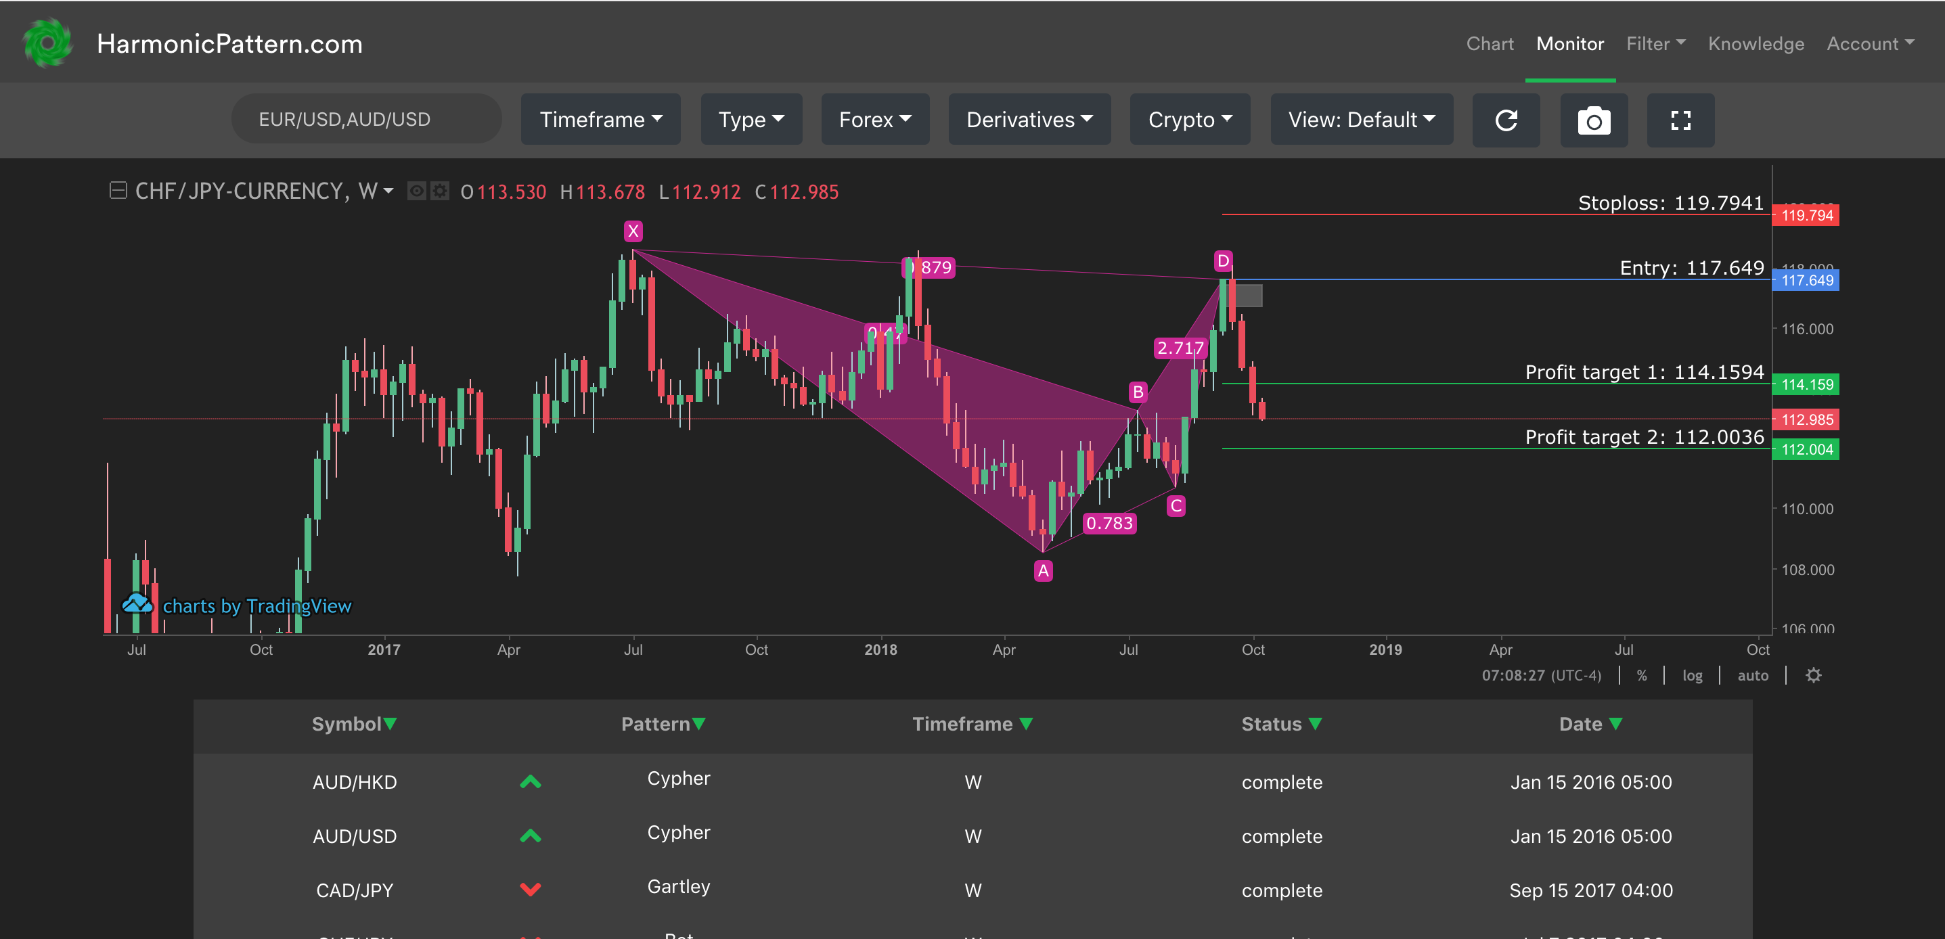Open the Derivatives dropdown
The height and width of the screenshot is (939, 1945).
pyautogui.click(x=1029, y=119)
